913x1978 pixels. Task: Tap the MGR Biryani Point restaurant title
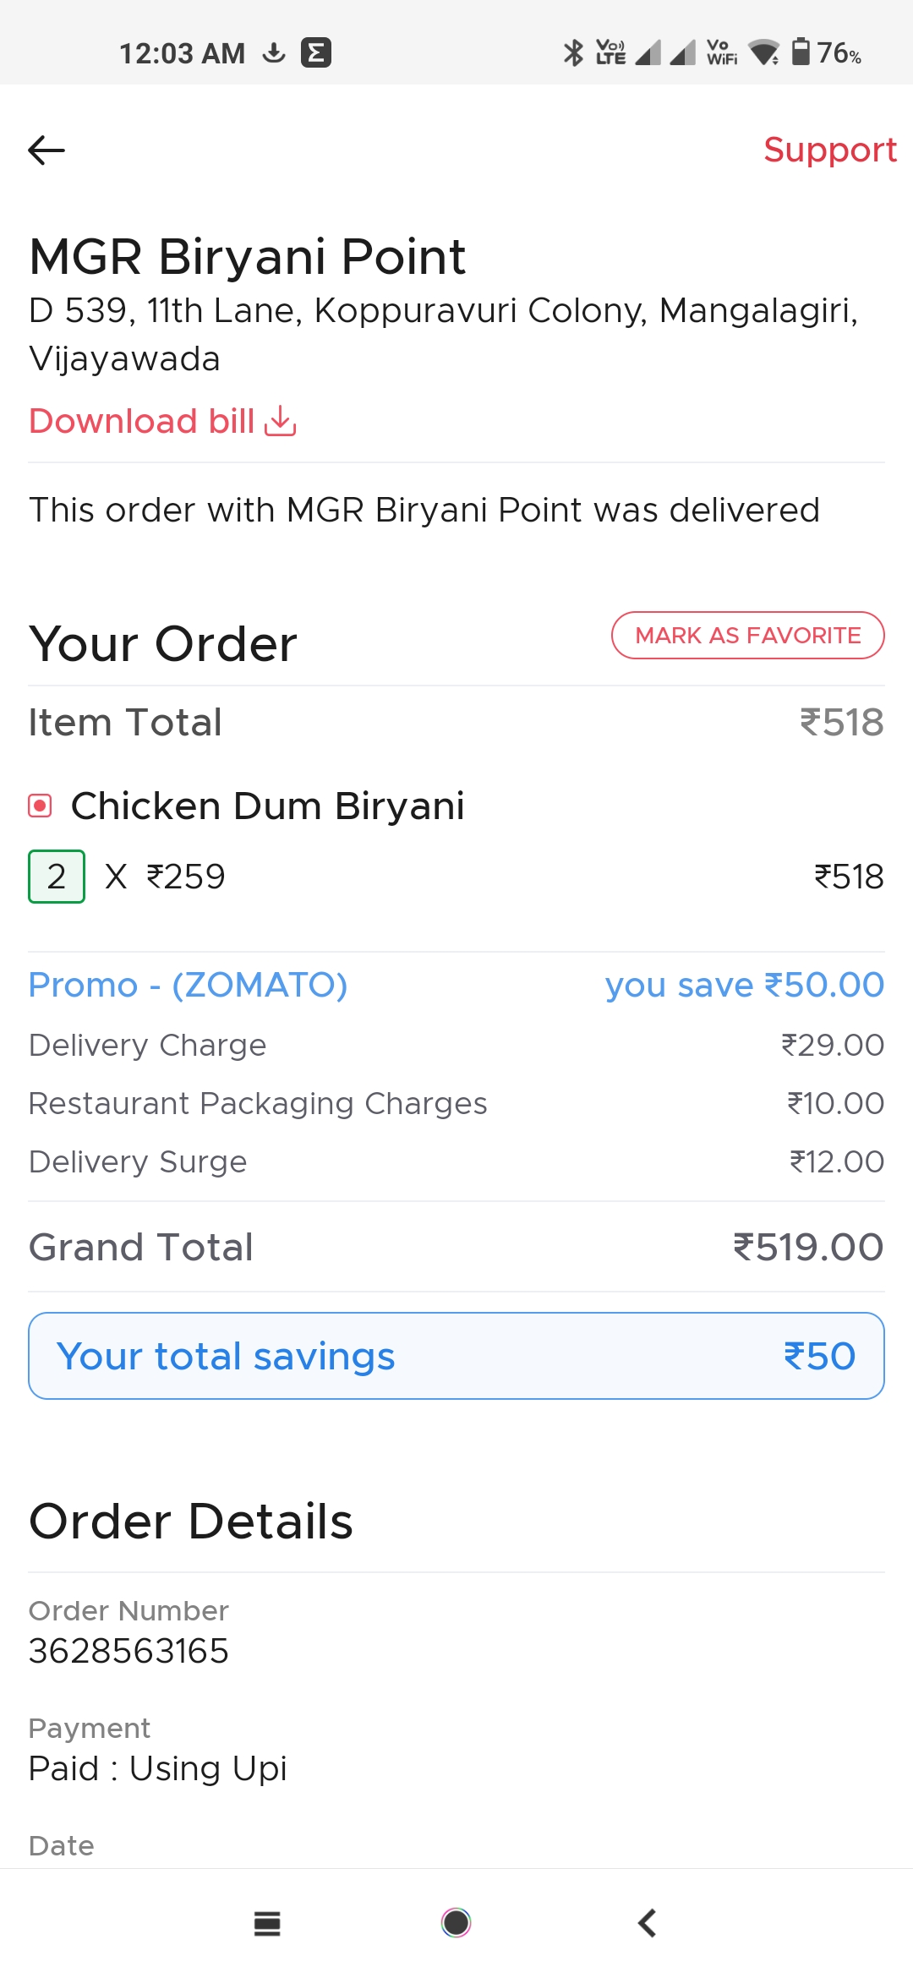(247, 256)
